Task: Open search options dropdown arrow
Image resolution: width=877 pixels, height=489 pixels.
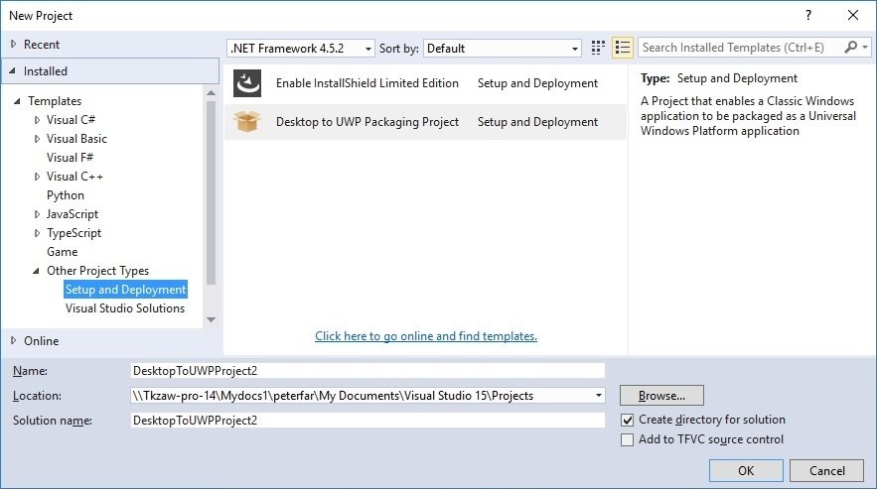Action: tap(865, 48)
